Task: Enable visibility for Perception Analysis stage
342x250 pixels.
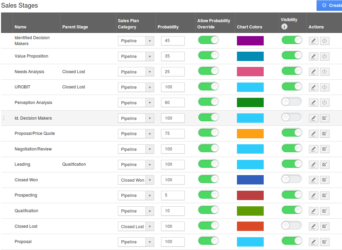Action: click(x=292, y=102)
